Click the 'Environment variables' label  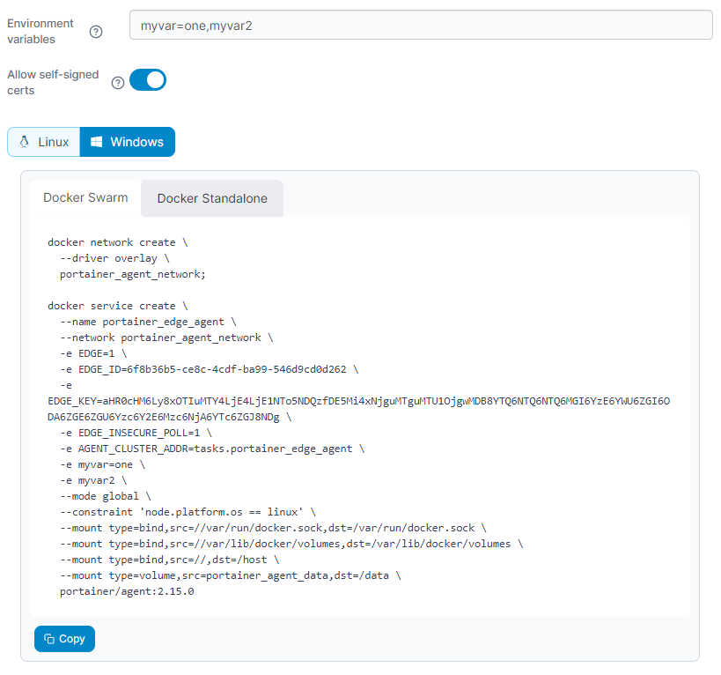point(40,32)
